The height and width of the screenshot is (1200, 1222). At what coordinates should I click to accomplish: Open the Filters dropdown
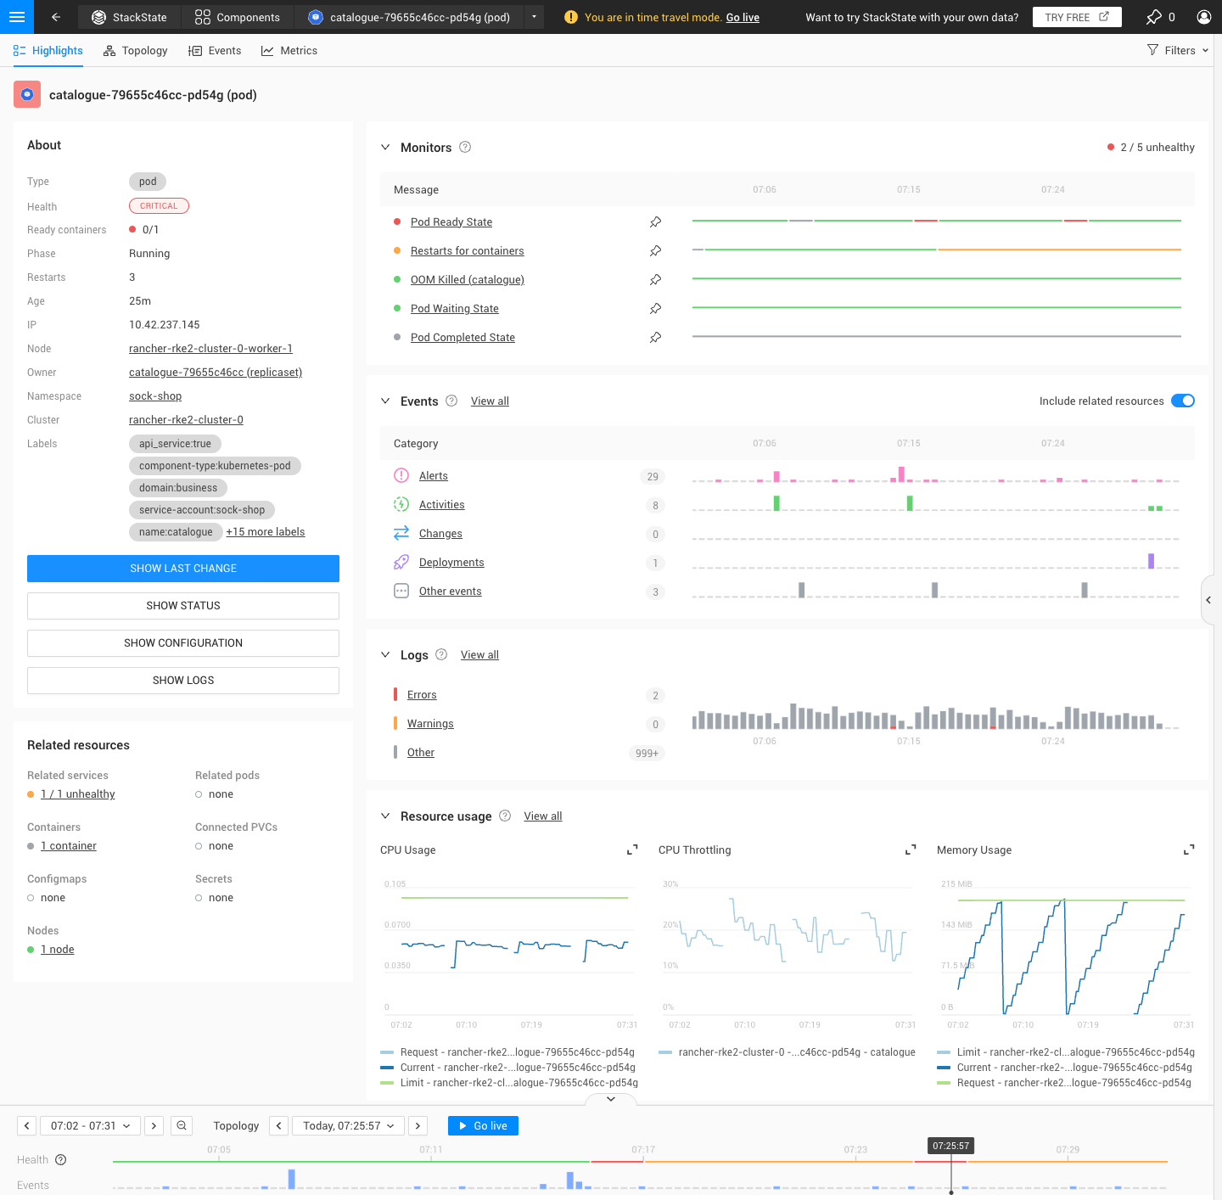pos(1177,51)
